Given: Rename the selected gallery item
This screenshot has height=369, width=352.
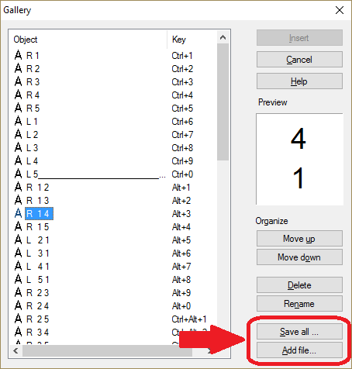Looking at the screenshot, I should 299,303.
